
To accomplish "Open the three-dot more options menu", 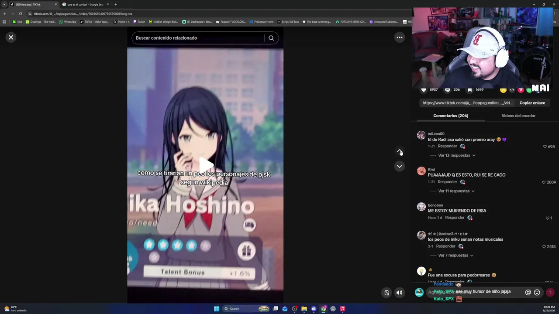I will point(399,38).
